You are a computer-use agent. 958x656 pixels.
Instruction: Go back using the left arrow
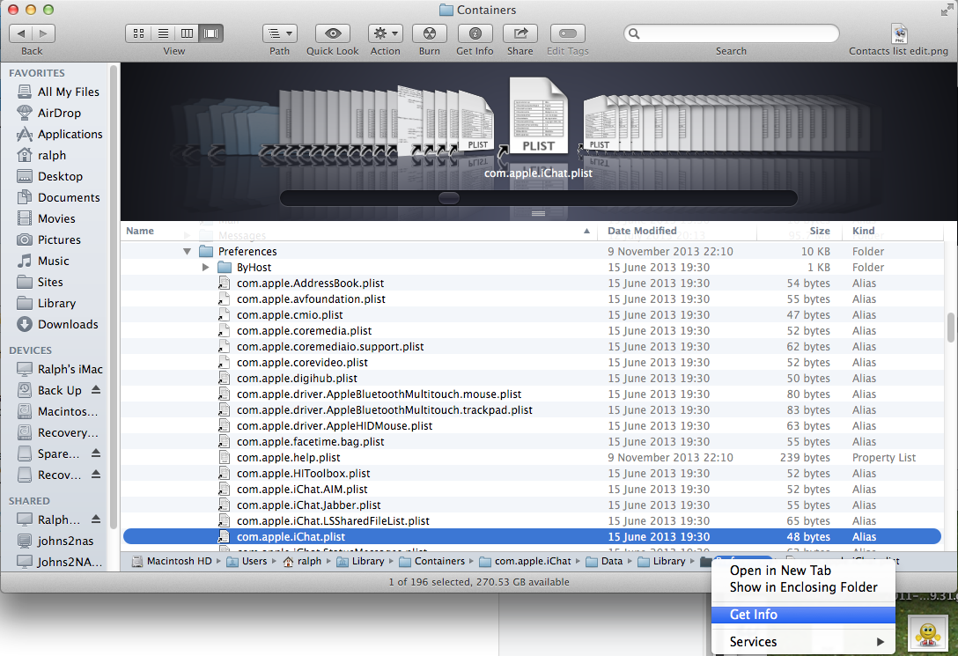20,33
